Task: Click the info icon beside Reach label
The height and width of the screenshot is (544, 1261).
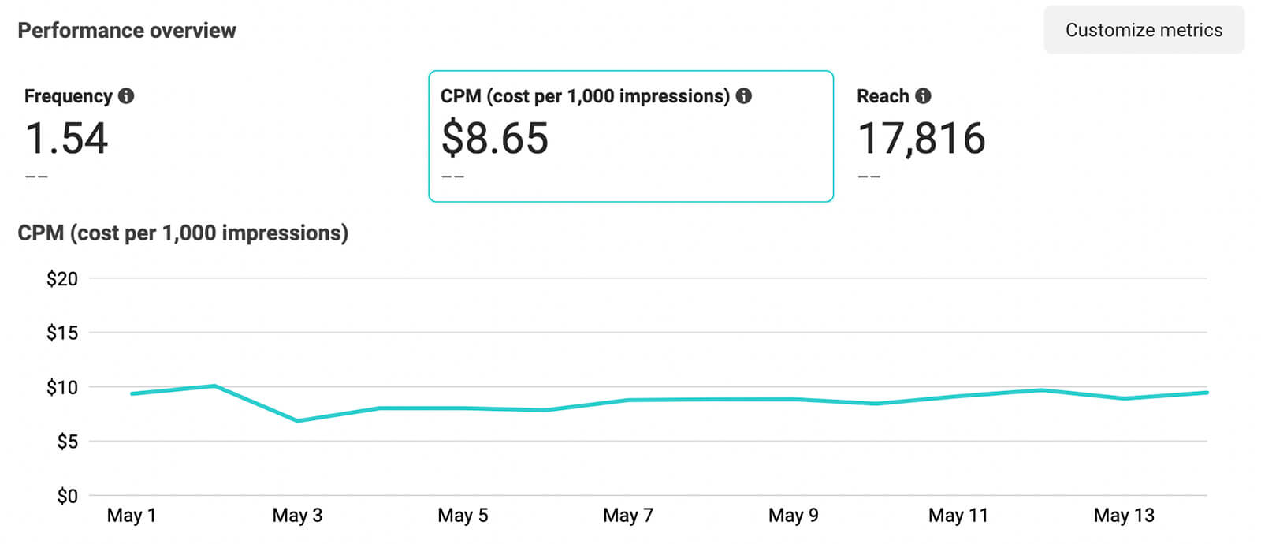Action: coord(924,95)
